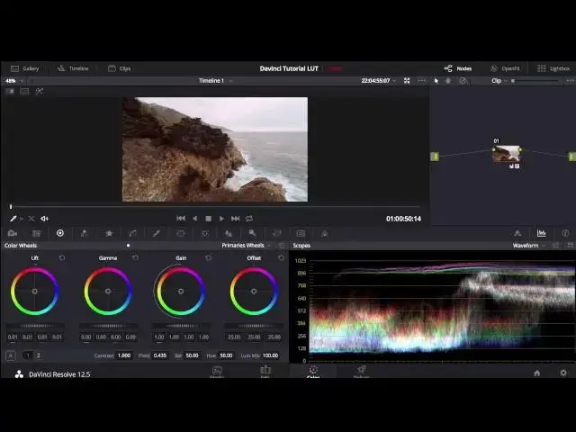Toggle the Clips panel
Screen dimensions: 576x432
pos(120,68)
